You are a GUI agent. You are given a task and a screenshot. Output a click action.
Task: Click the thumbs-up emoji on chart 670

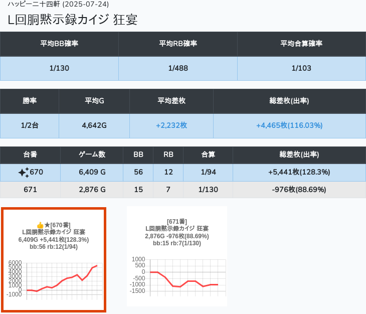point(40,225)
